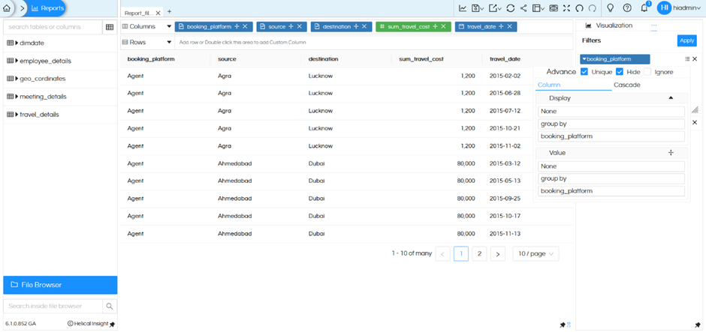Viewport: 706px width, 332px height.
Task: Switch to the Cascade tab
Action: pos(626,85)
